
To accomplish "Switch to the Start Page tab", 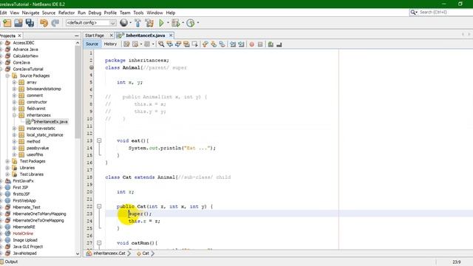I will coord(95,35).
